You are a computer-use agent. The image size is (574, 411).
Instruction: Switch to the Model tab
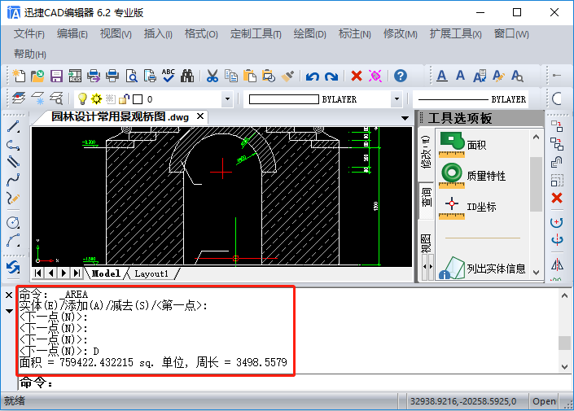[x=106, y=273]
